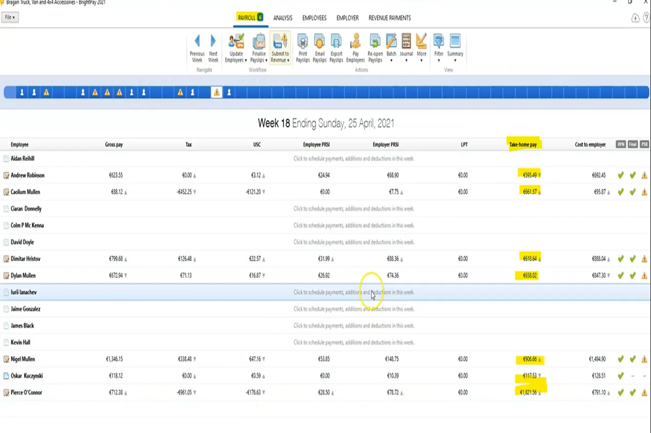Tick the checkbox for Kevin Hall

tap(6, 342)
